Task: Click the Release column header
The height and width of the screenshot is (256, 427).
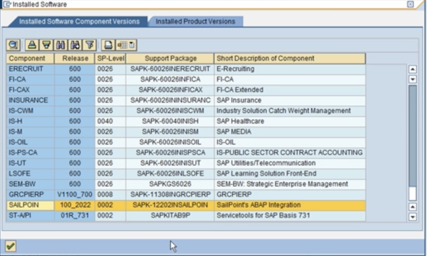Action: [x=75, y=58]
